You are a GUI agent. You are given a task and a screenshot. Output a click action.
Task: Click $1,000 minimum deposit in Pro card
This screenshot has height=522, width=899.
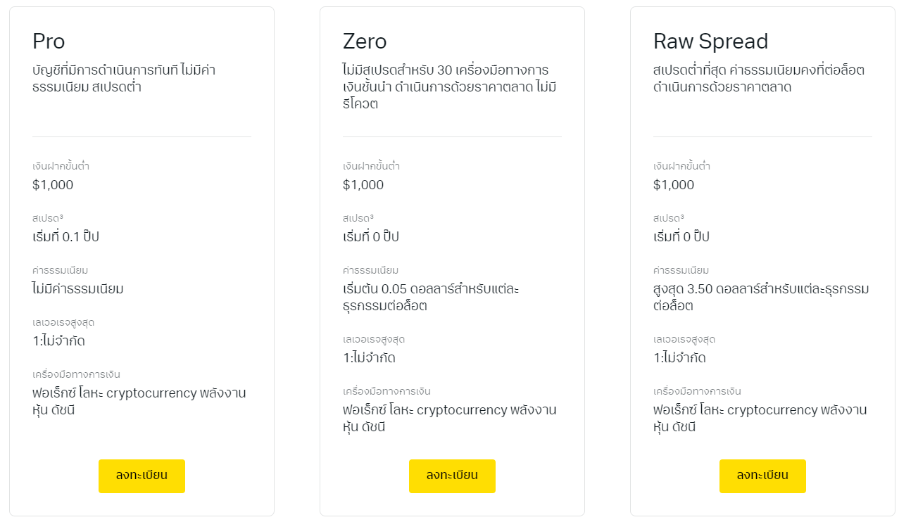click(53, 185)
